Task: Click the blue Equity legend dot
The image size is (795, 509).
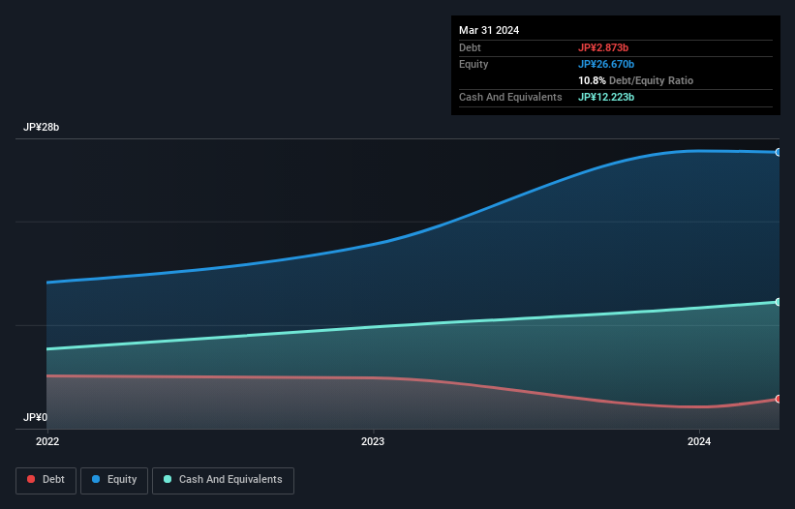Action: point(96,479)
